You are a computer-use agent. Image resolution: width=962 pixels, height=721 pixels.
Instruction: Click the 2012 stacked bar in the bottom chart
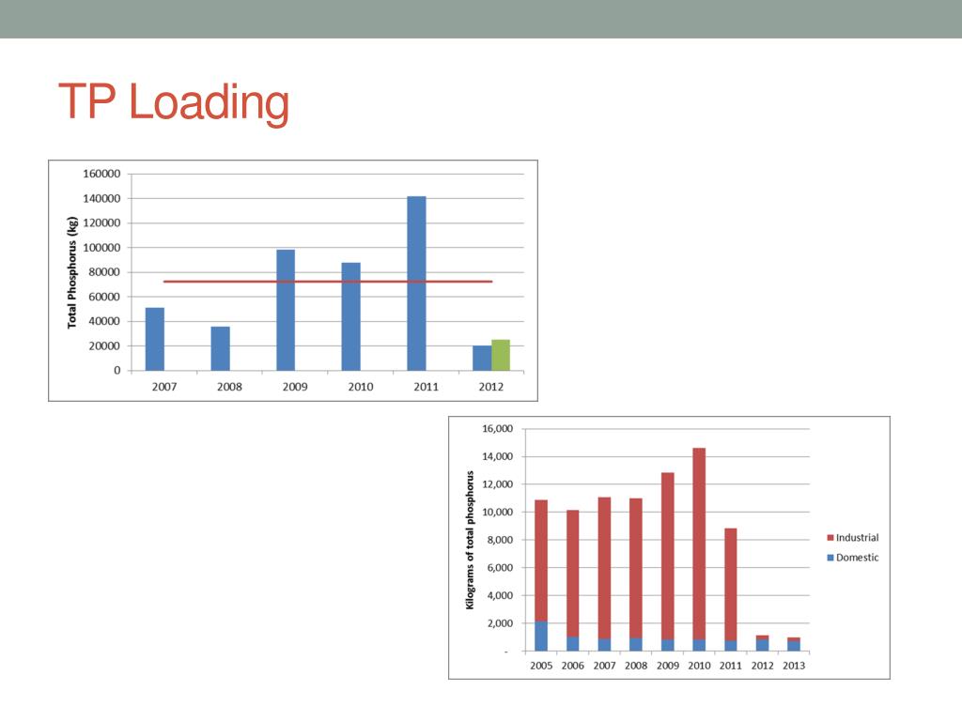pos(762,643)
